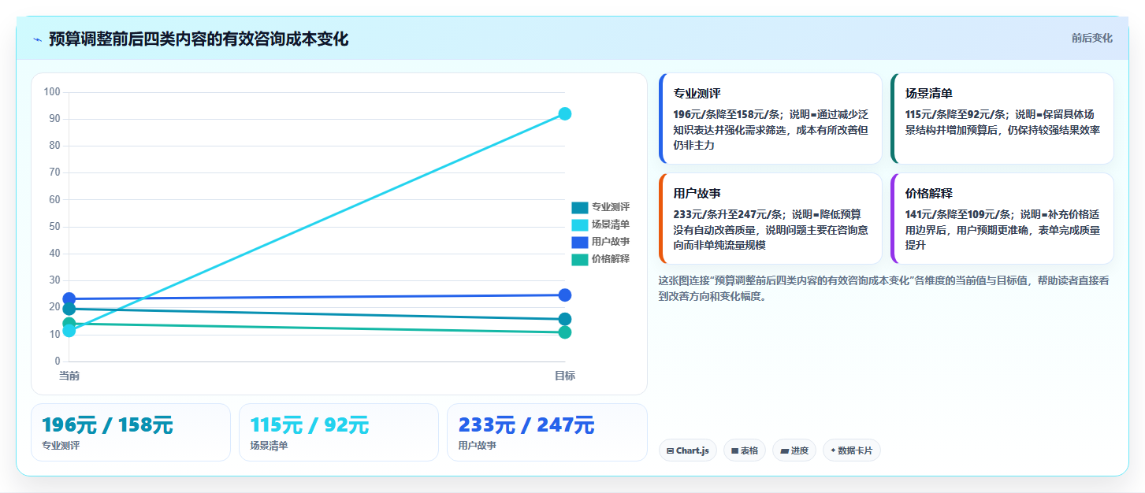Viewport: 1145px width, 493px height.
Task: Toggle 用户故事 legend color swatch
Action: tap(580, 242)
